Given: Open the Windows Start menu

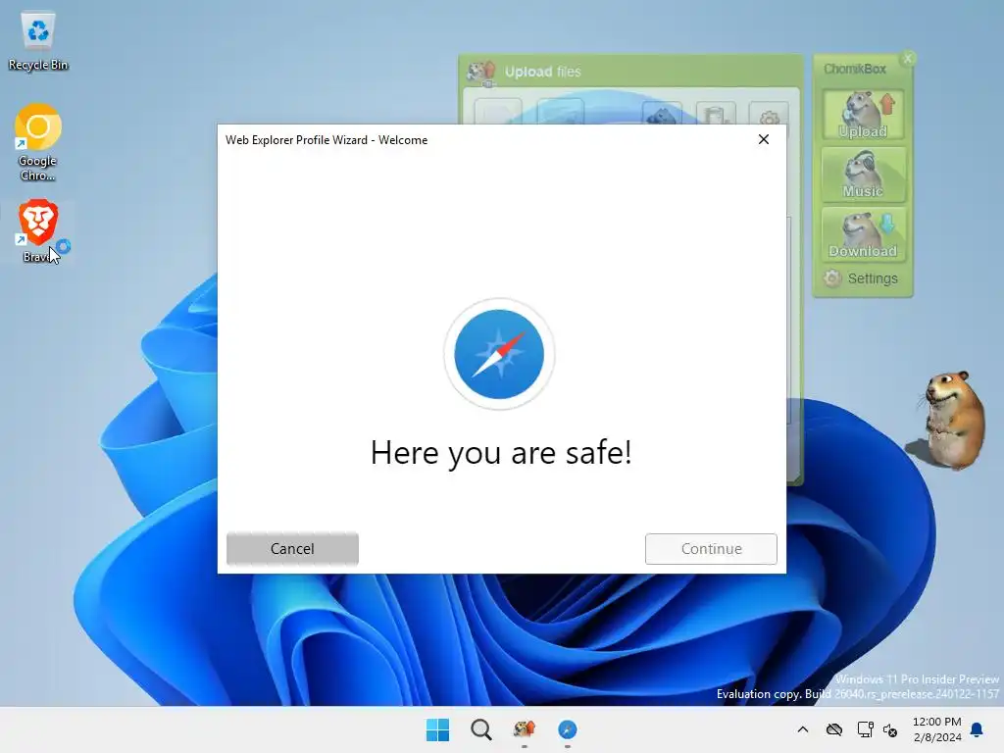Looking at the screenshot, I should tap(438, 729).
